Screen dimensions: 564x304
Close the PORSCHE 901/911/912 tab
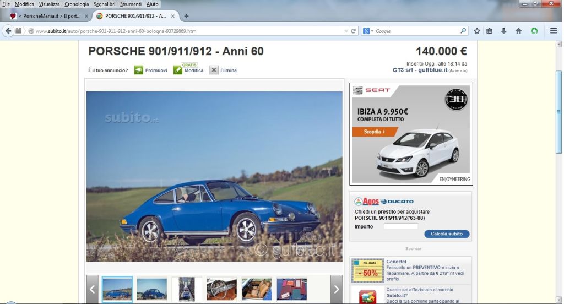tap(172, 16)
